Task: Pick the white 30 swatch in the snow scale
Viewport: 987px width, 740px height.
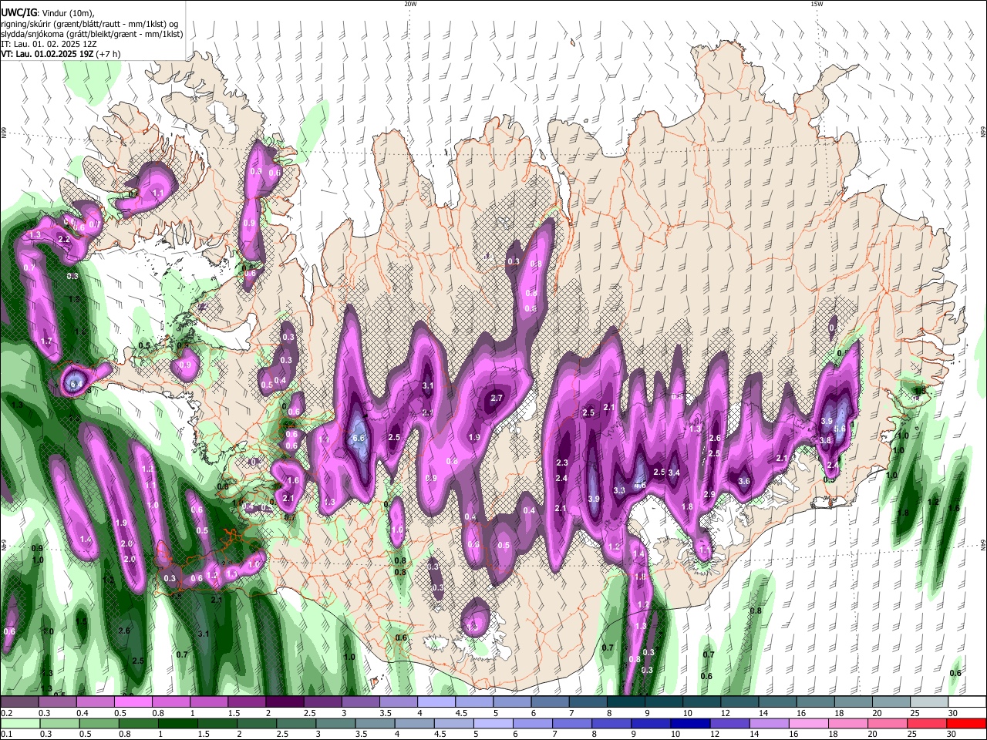Action: [x=967, y=702]
